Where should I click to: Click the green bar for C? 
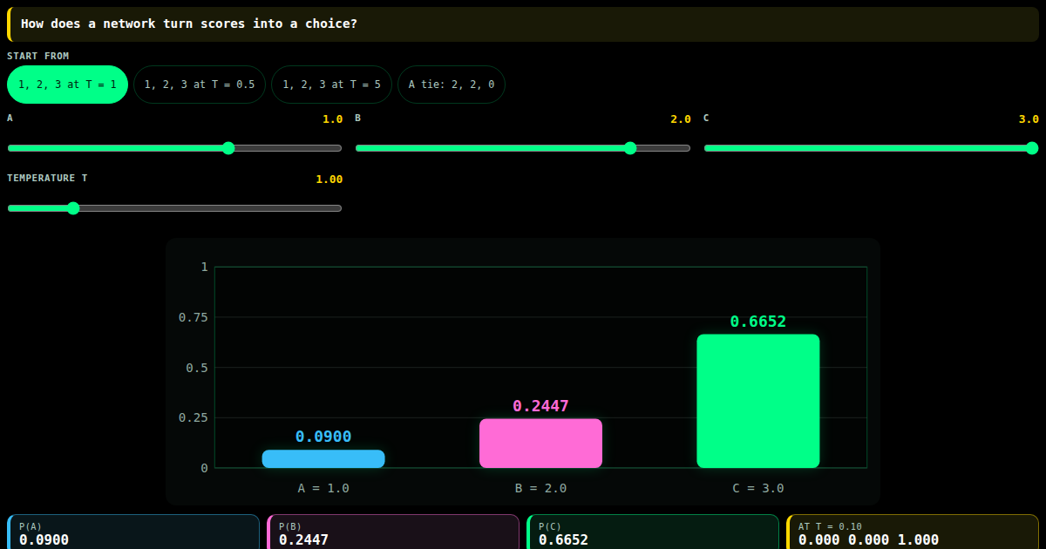(758, 401)
